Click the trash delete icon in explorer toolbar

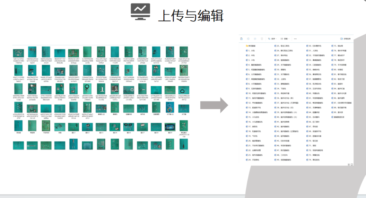coord(262,39)
